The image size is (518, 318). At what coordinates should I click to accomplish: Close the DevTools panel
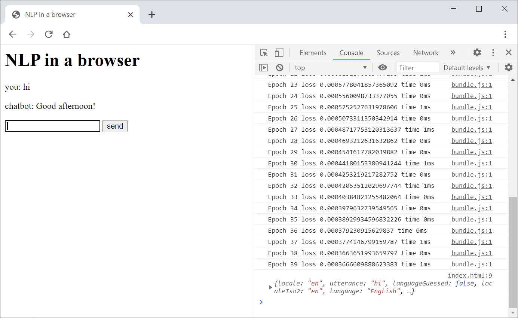(x=509, y=53)
